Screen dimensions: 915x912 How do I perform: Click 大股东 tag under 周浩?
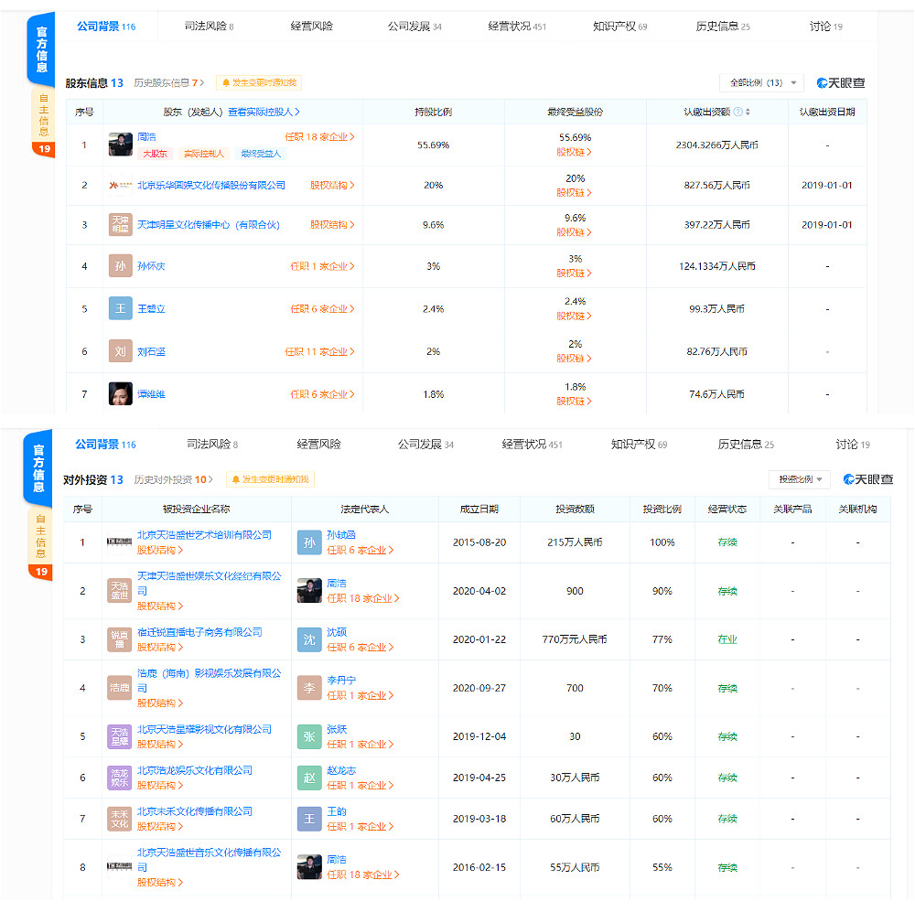click(x=155, y=154)
